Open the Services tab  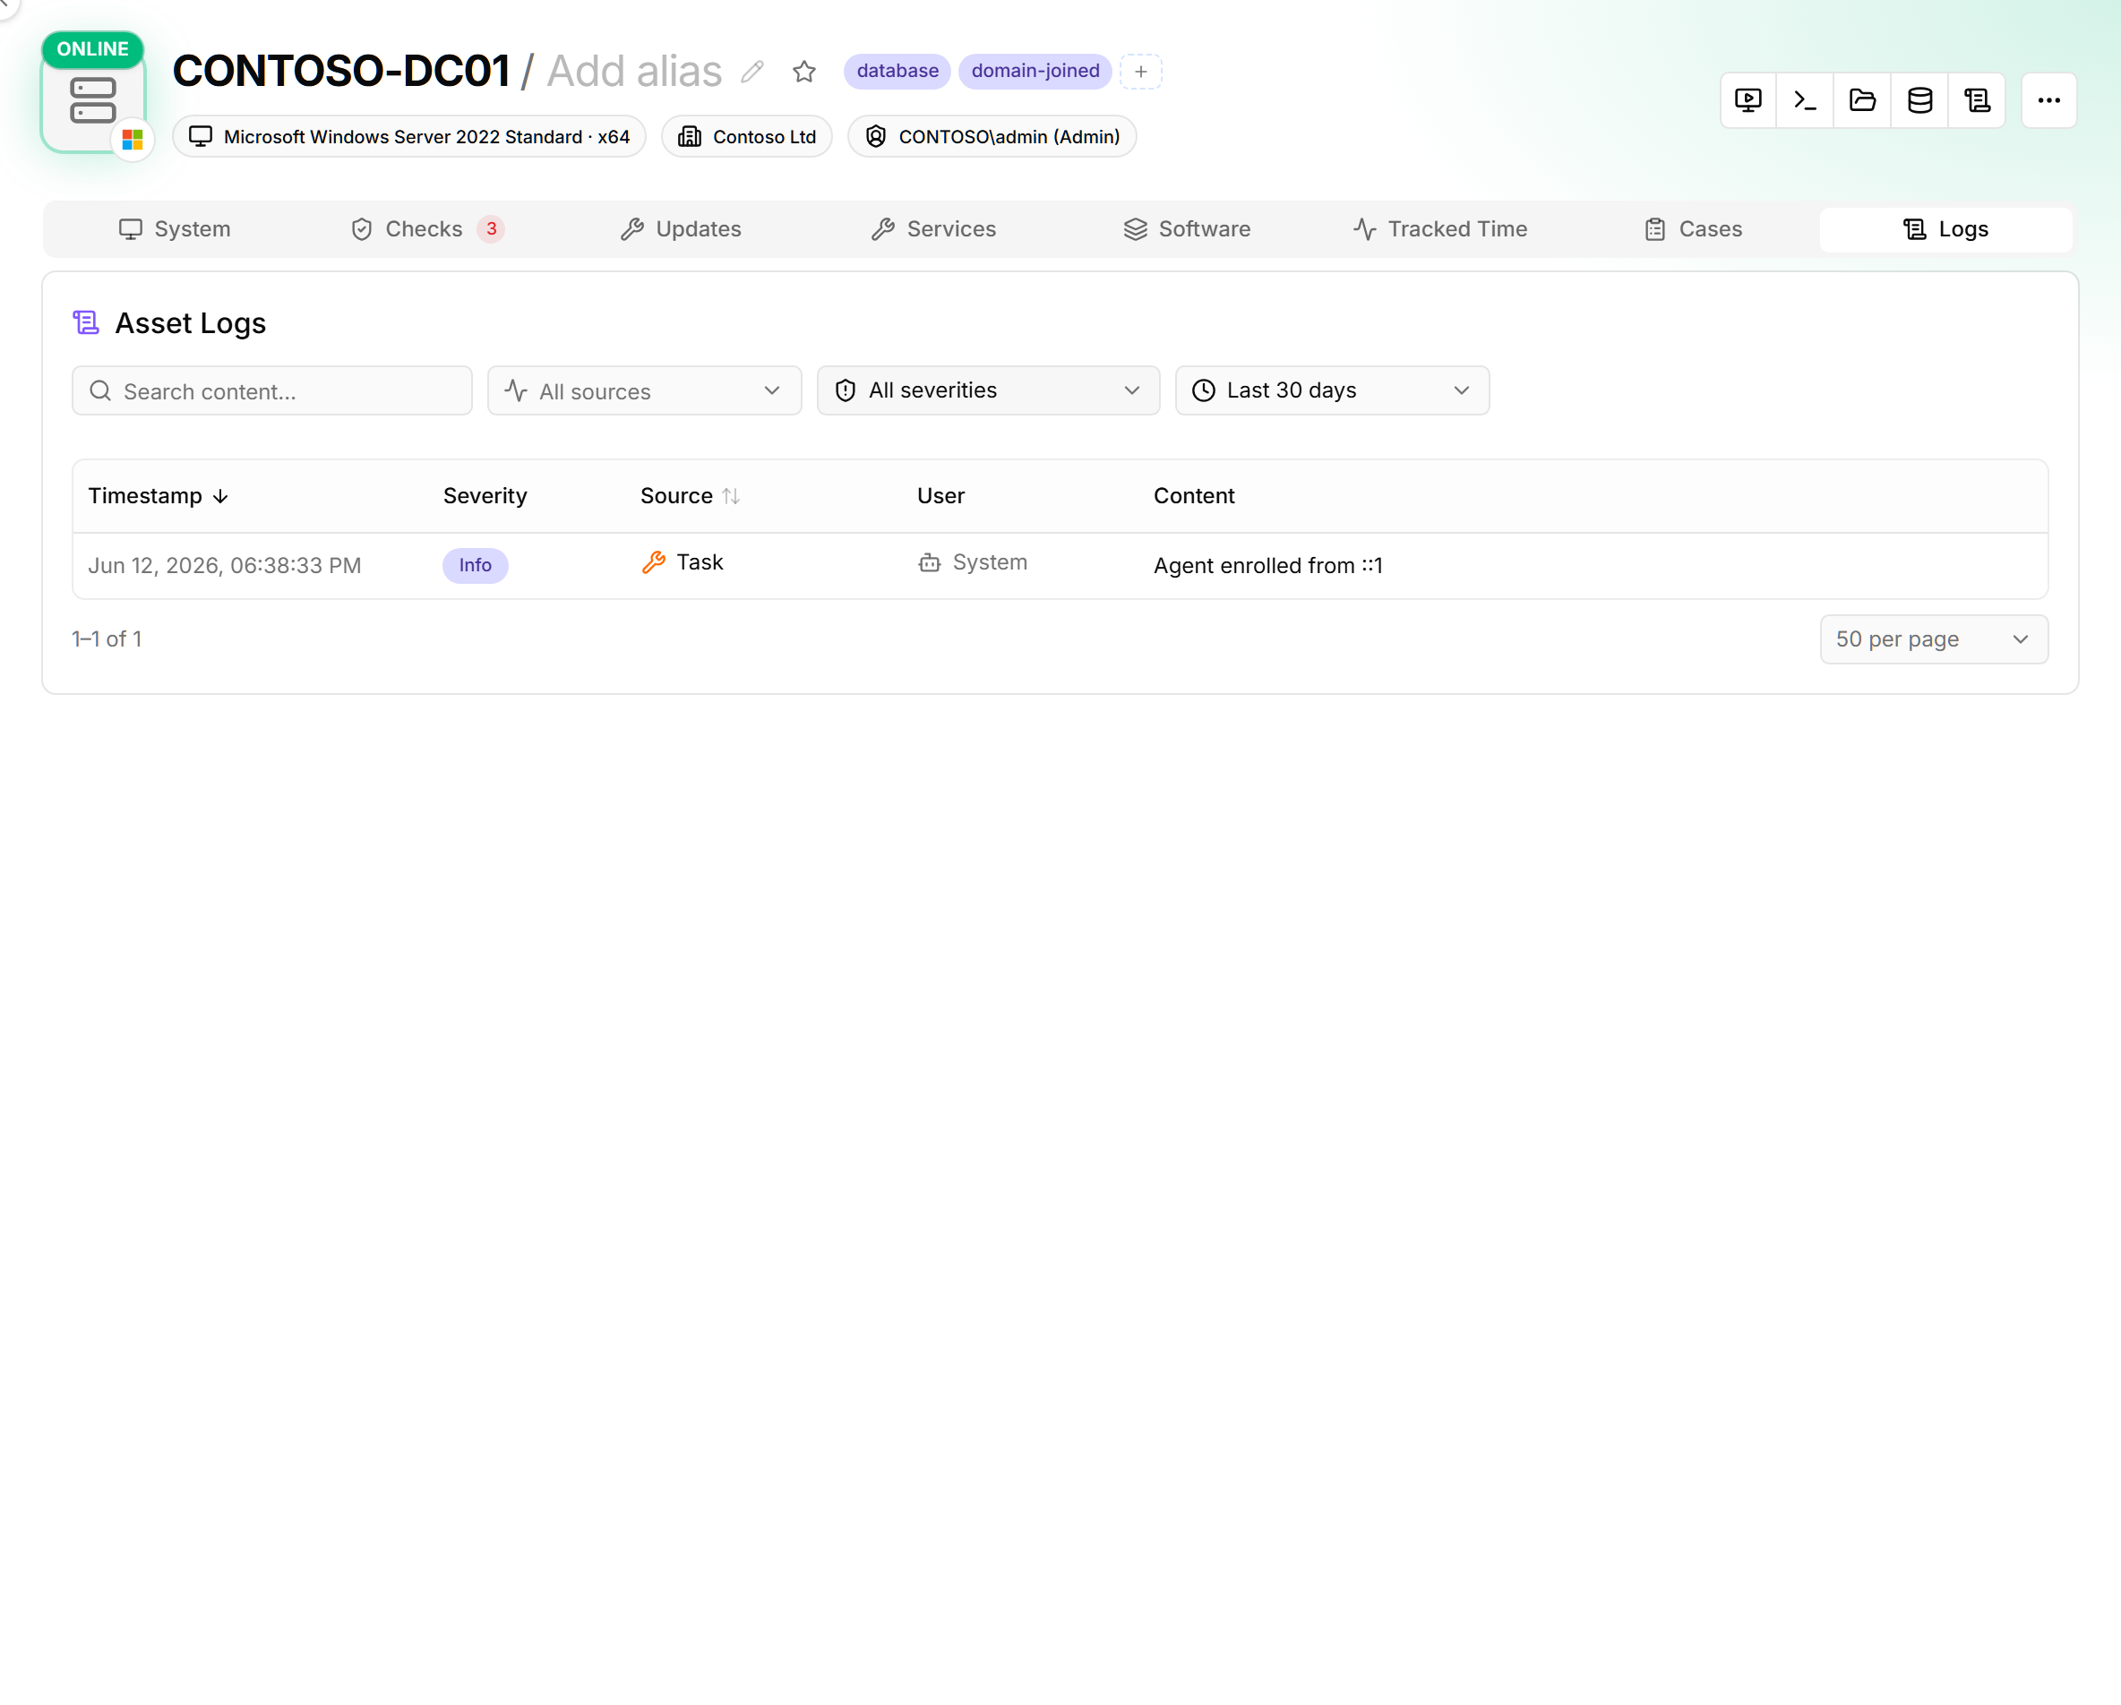point(933,229)
